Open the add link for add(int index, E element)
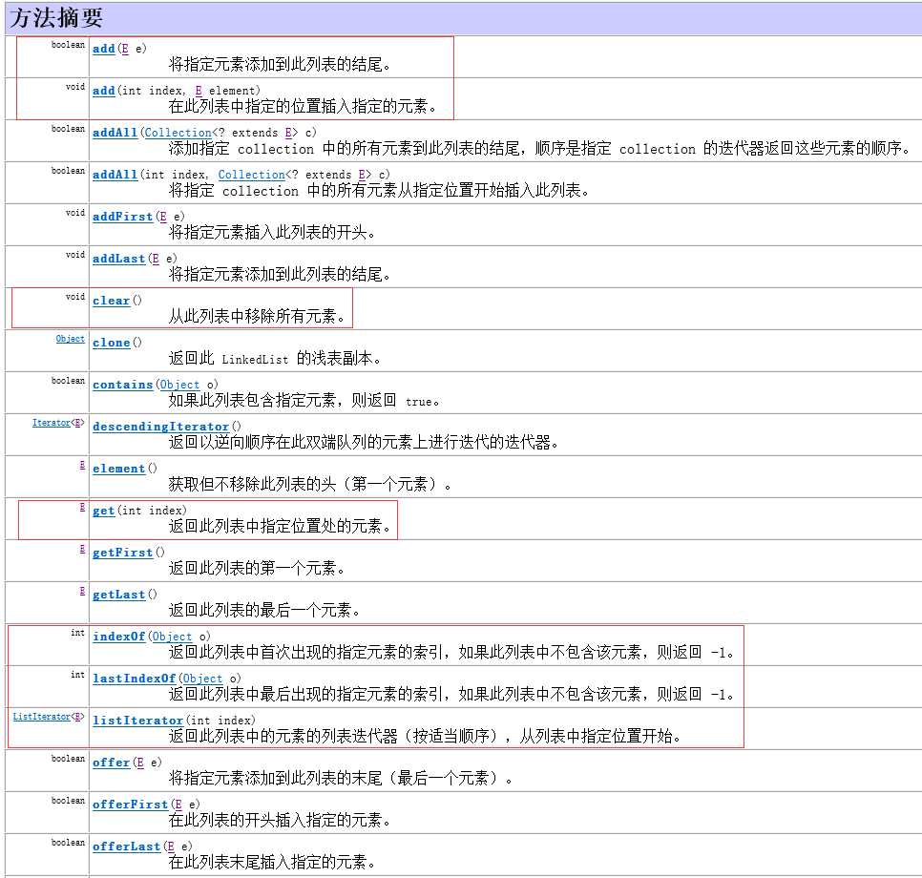922x878 pixels. 103,91
